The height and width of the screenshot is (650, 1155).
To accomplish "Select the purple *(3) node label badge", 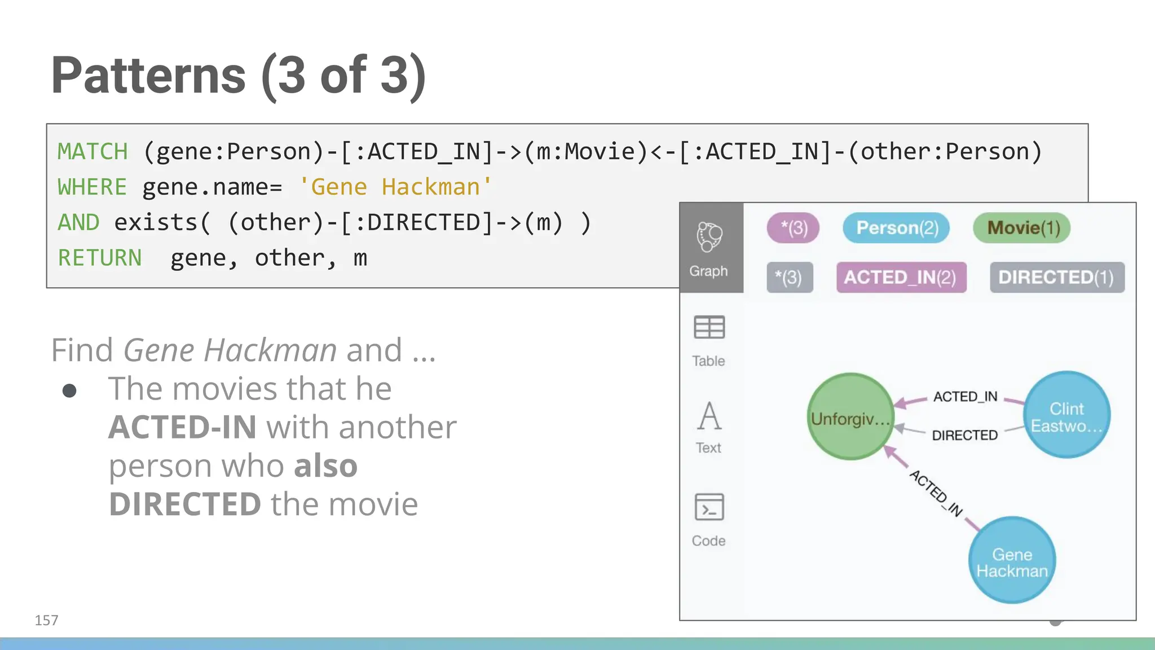I will point(793,228).
